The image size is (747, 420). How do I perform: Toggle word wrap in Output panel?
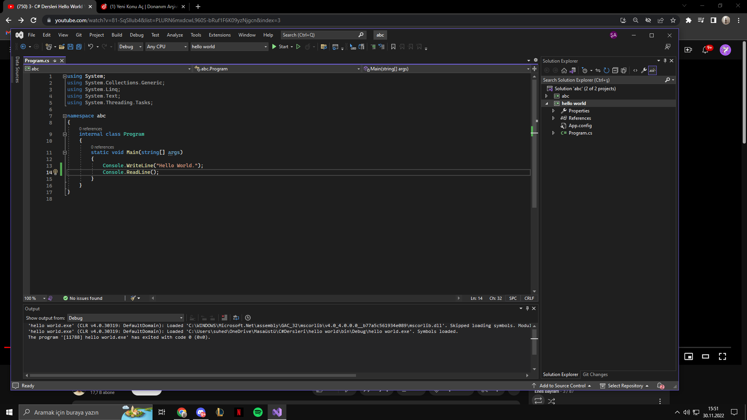click(236, 318)
